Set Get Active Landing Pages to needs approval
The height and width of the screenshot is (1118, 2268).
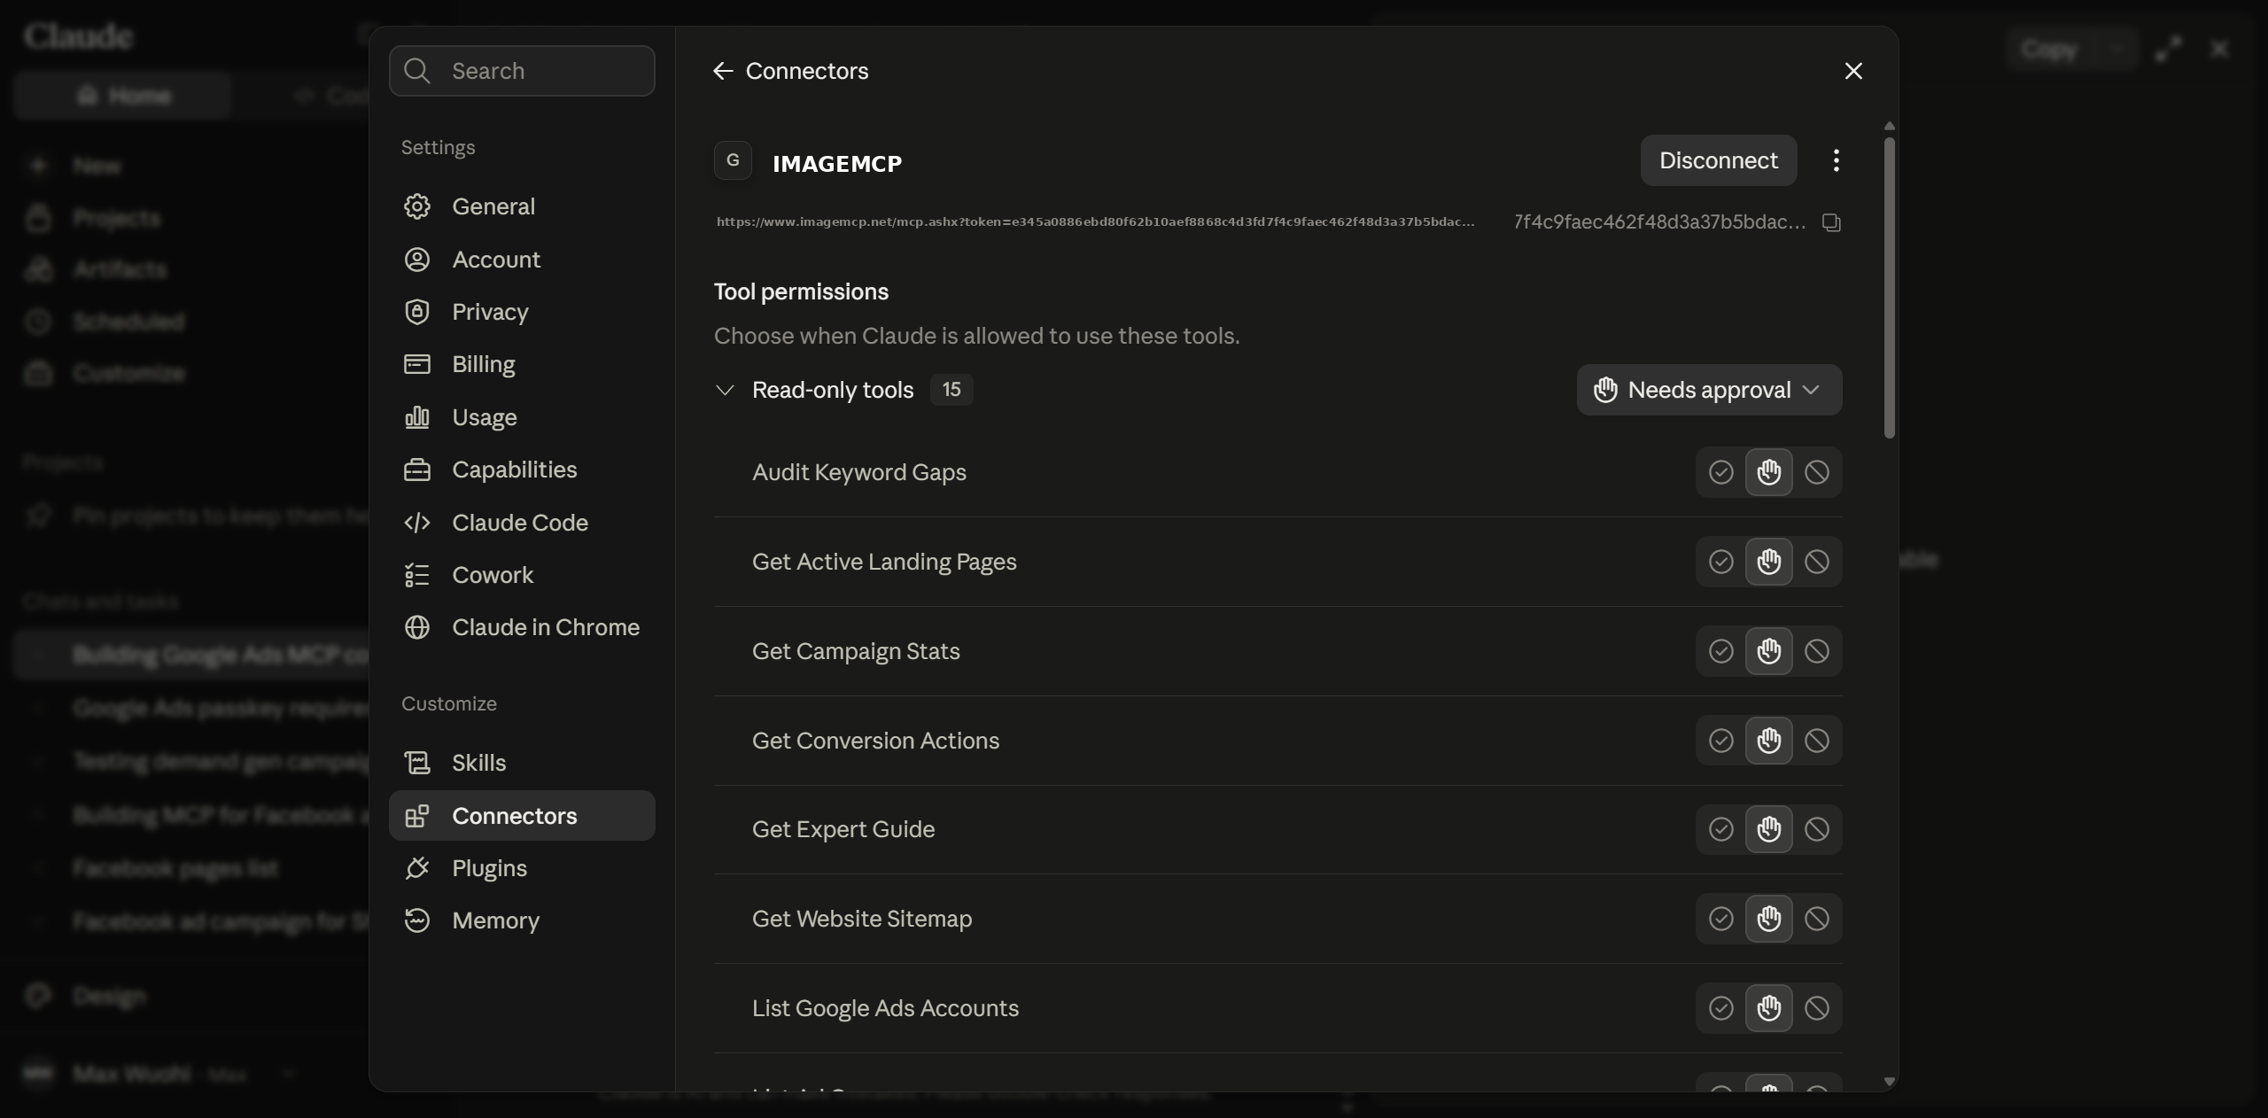click(x=1769, y=562)
